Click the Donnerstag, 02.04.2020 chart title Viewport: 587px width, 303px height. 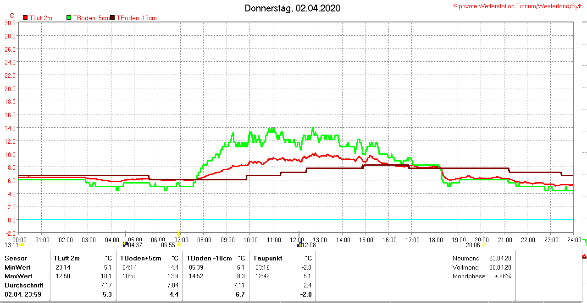293,8
